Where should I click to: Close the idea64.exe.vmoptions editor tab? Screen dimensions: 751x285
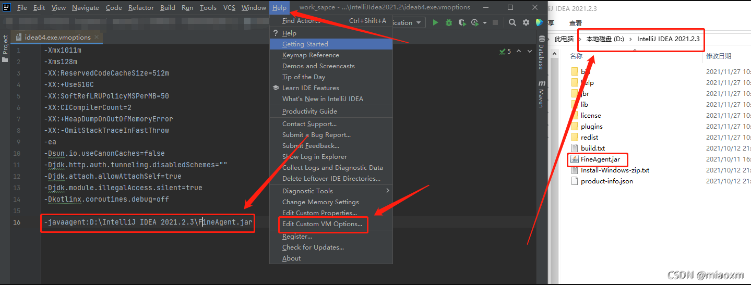pos(98,38)
